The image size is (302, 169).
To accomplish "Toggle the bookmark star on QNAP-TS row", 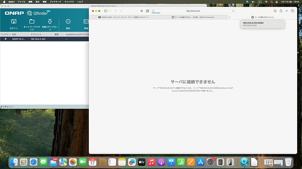I will pyautogui.click(x=5, y=39).
